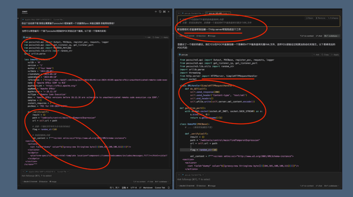
Task: Click Ask followup input in right panel
Action: click(258, 179)
